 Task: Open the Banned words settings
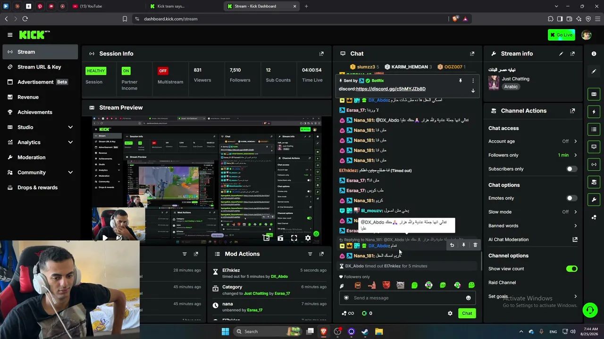tap(533, 226)
